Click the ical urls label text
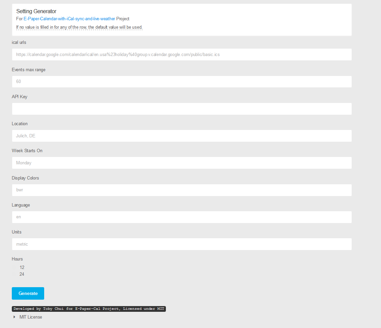 coord(19,43)
